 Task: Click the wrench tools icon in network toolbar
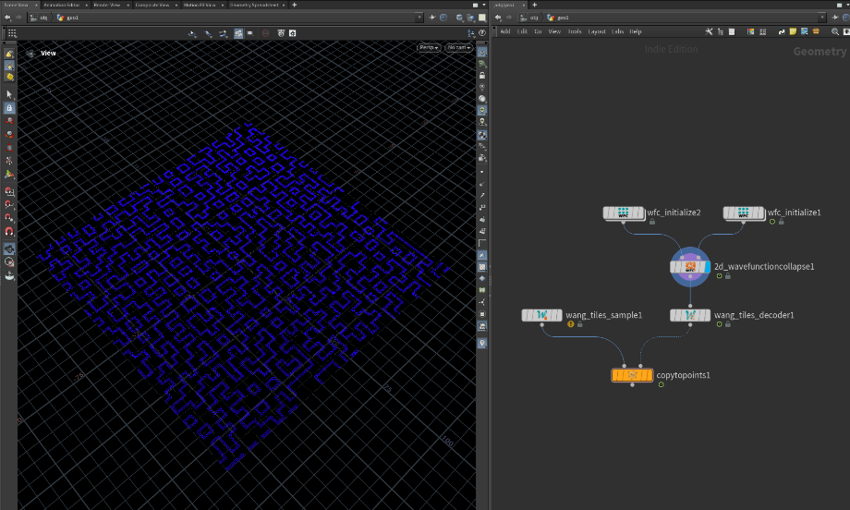point(709,31)
